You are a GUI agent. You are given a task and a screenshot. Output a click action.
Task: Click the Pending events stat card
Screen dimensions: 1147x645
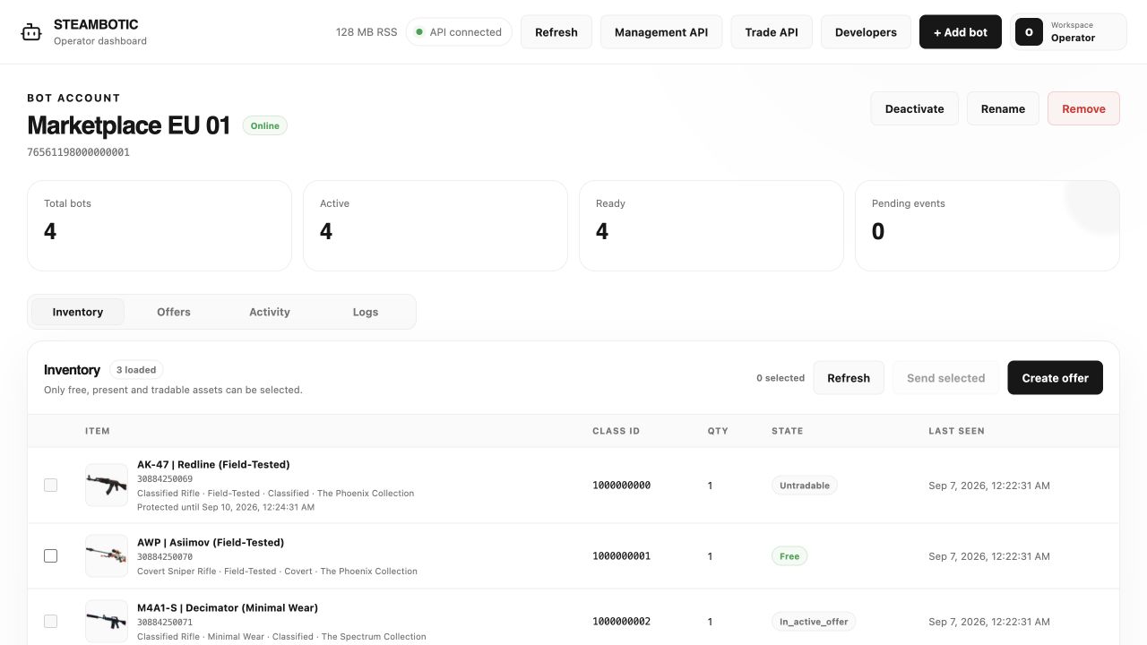pos(987,226)
